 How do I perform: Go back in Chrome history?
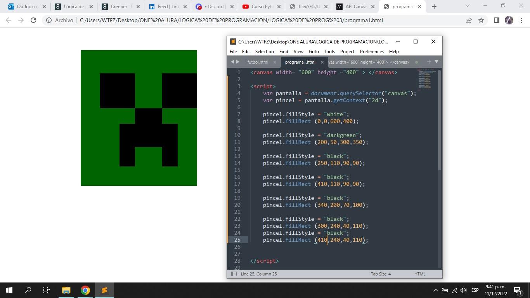9,20
